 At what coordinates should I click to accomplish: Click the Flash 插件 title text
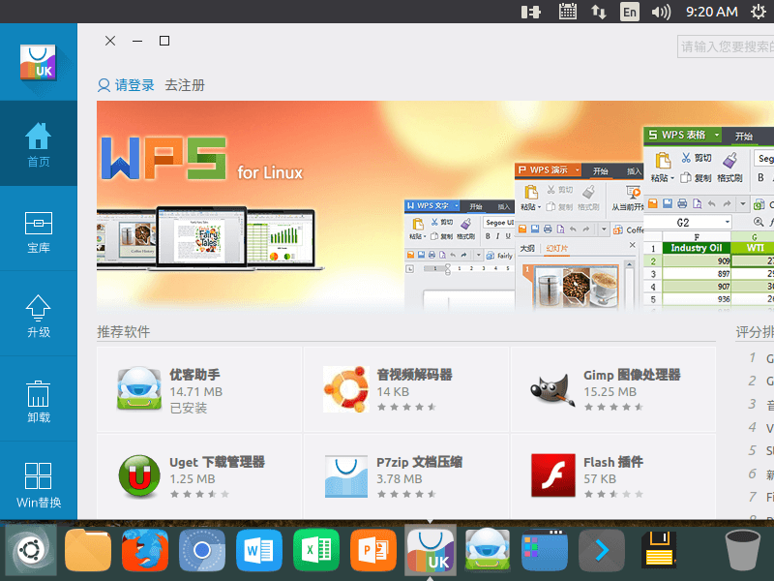click(613, 462)
